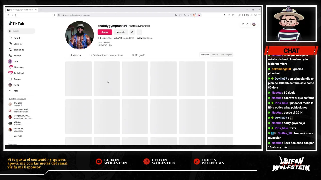Open Actividad notifications in sidebar
This screenshot has height=180, width=321.
click(16, 73)
